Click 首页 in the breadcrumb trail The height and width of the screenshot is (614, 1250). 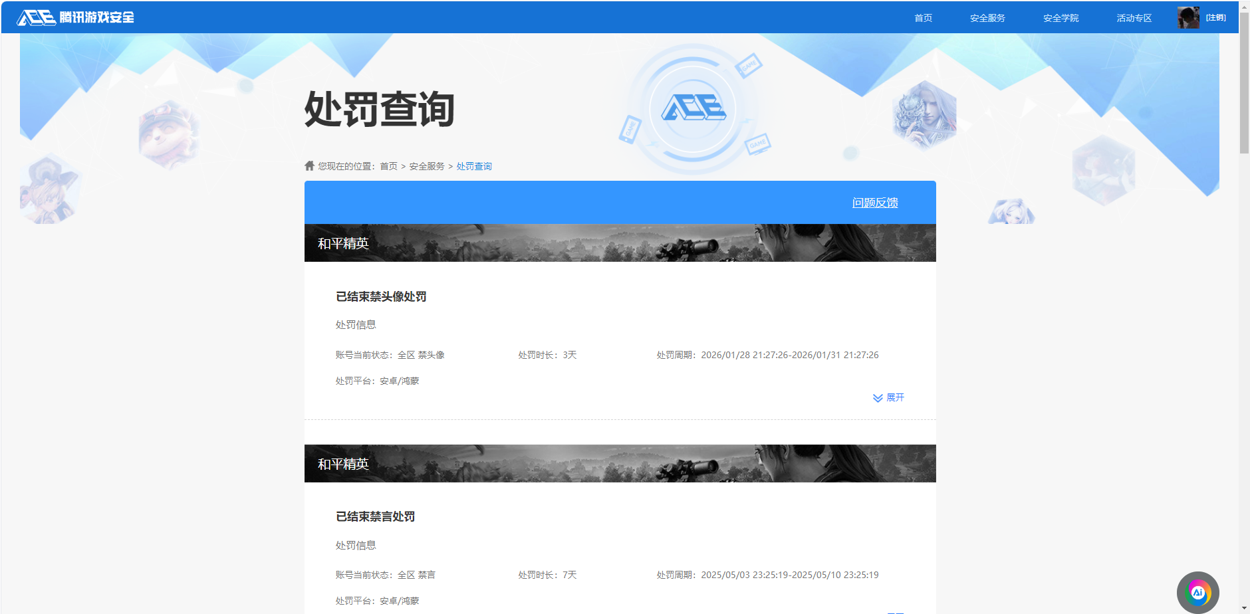[388, 165]
